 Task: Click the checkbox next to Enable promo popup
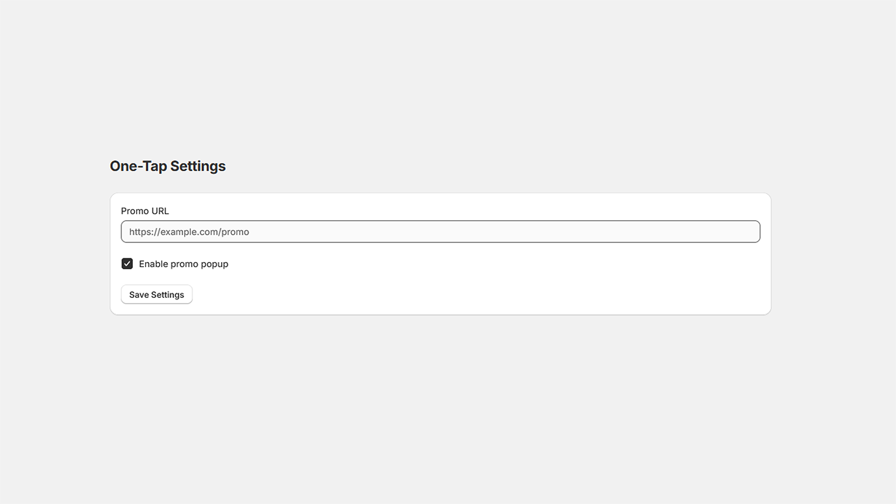[x=127, y=263]
